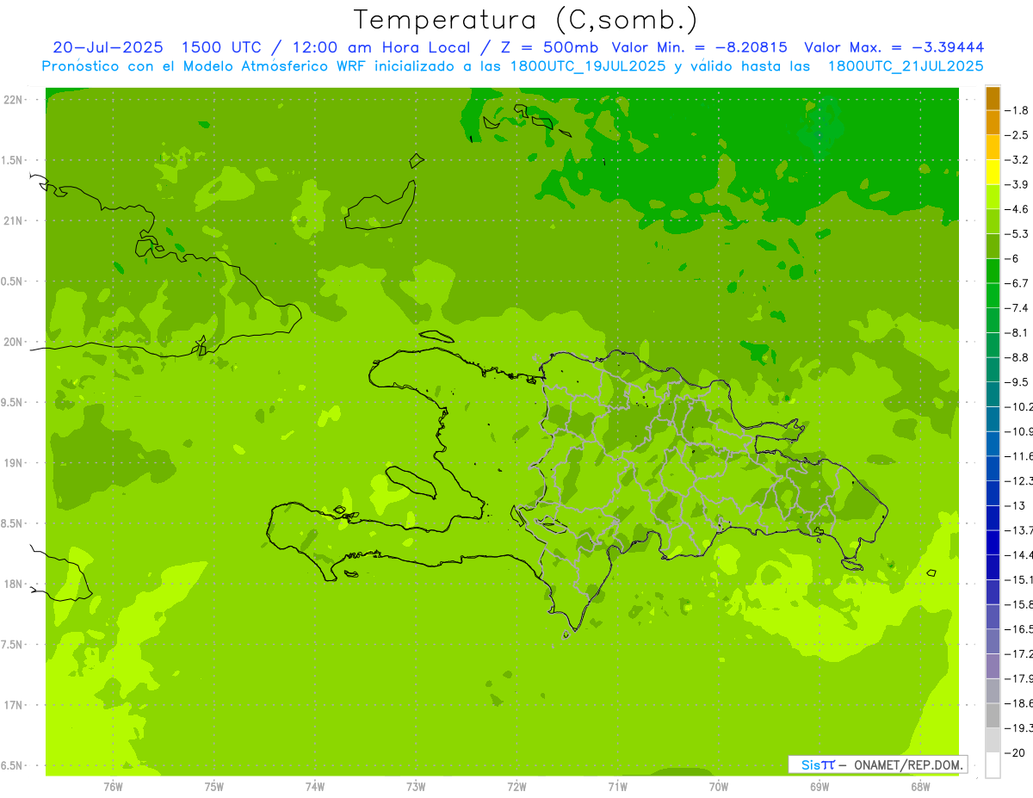Click the '-13' colorbar value
This screenshot has width=1033, height=798.
coord(1017,505)
